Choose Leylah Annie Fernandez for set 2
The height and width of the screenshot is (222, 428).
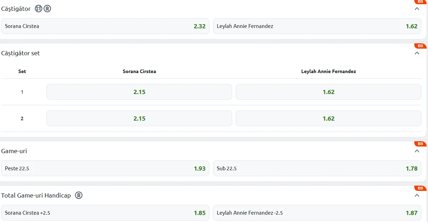(x=328, y=119)
